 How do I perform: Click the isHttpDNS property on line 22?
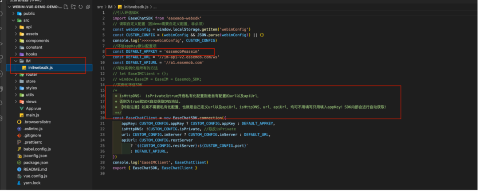[131, 129]
